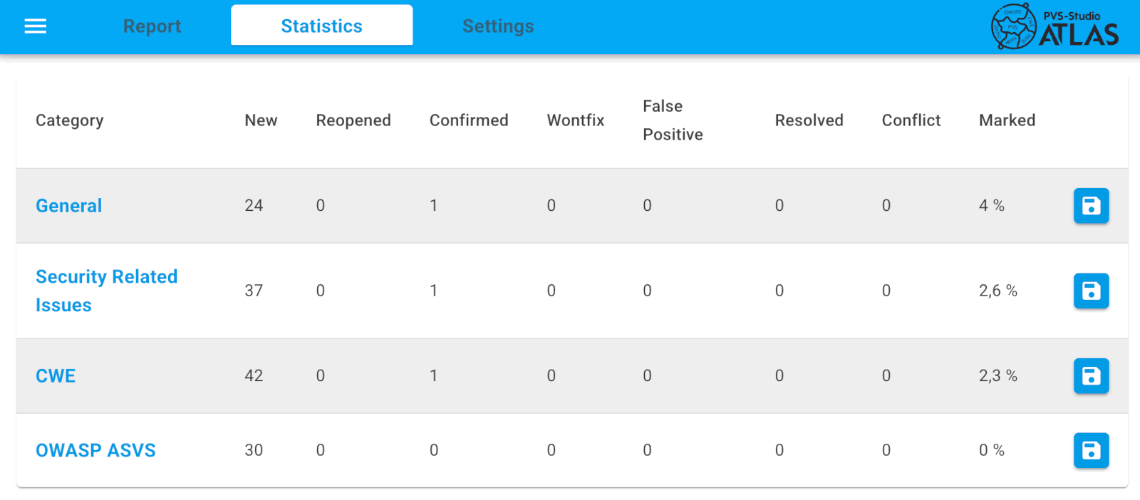
Task: Click the Confirmed column header
Action: pyautogui.click(x=469, y=120)
